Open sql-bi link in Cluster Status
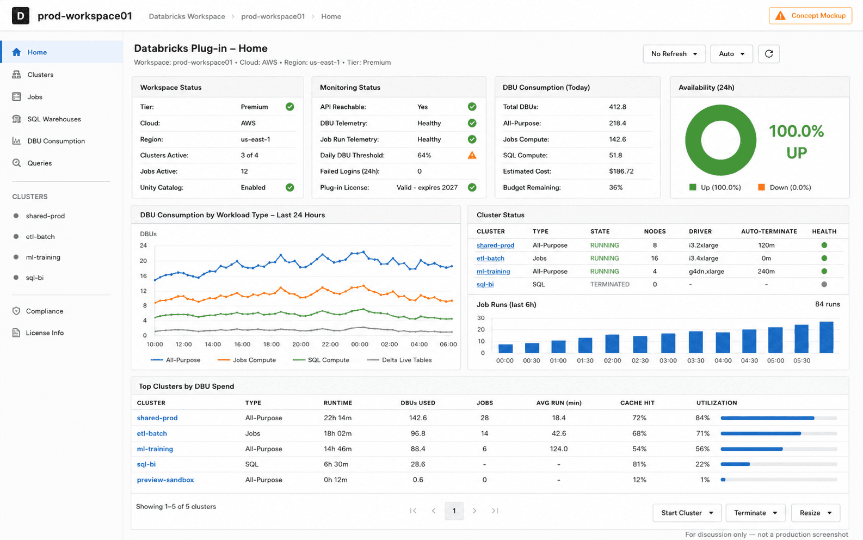Screen dimensions: 863x540 pyautogui.click(x=485, y=284)
